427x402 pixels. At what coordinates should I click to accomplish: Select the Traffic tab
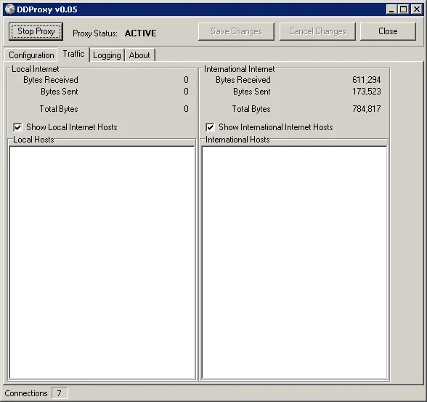point(73,54)
